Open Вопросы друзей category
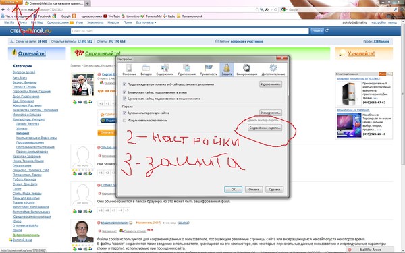The width and height of the screenshot is (405, 253). [x=24, y=72]
